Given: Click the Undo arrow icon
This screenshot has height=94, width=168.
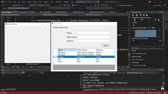Looking at the screenshot, I should 22,5.
